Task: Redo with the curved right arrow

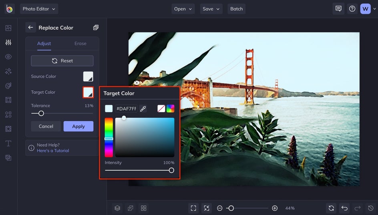Action: point(358,208)
